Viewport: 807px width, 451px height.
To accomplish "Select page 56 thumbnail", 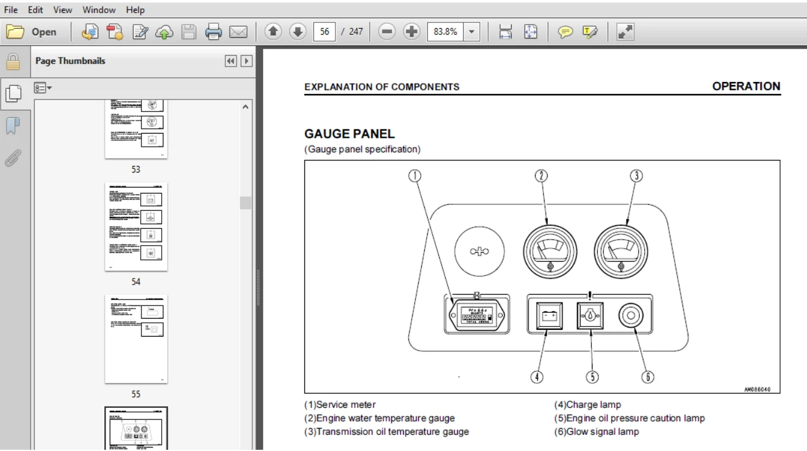I will pos(136,428).
